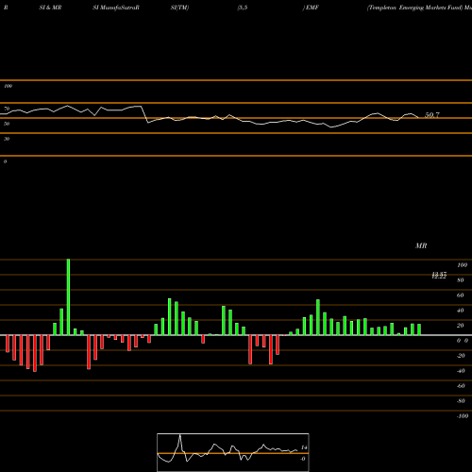Click the '70' level label on RSI panel
This screenshot has width=472, height=472.
point(7,109)
